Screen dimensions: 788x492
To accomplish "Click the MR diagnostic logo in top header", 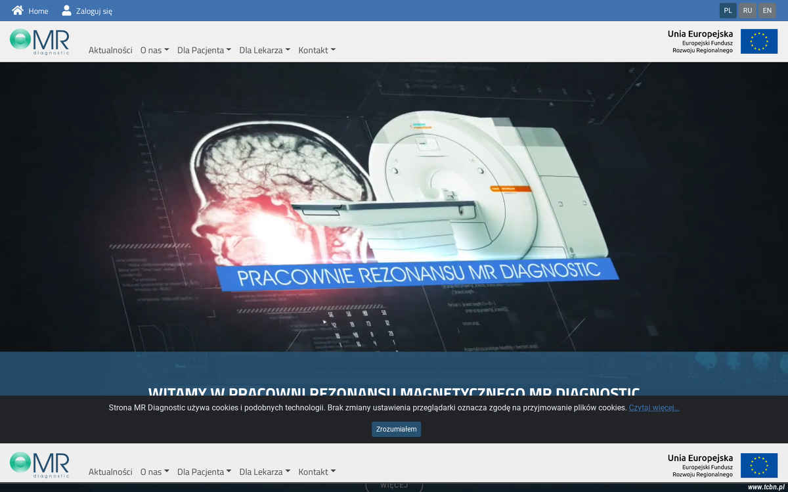I will pos(39,41).
